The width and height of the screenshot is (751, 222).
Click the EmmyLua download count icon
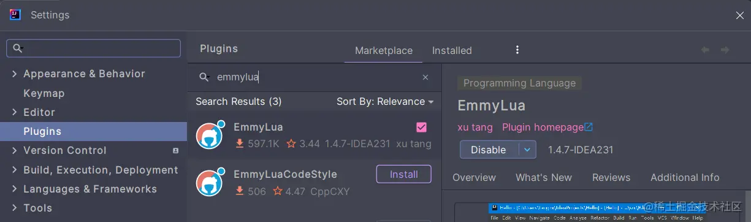240,144
